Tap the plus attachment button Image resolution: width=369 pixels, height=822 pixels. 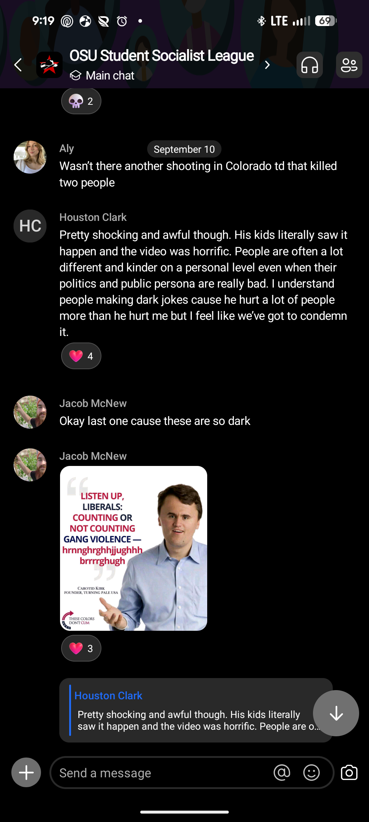(x=26, y=773)
